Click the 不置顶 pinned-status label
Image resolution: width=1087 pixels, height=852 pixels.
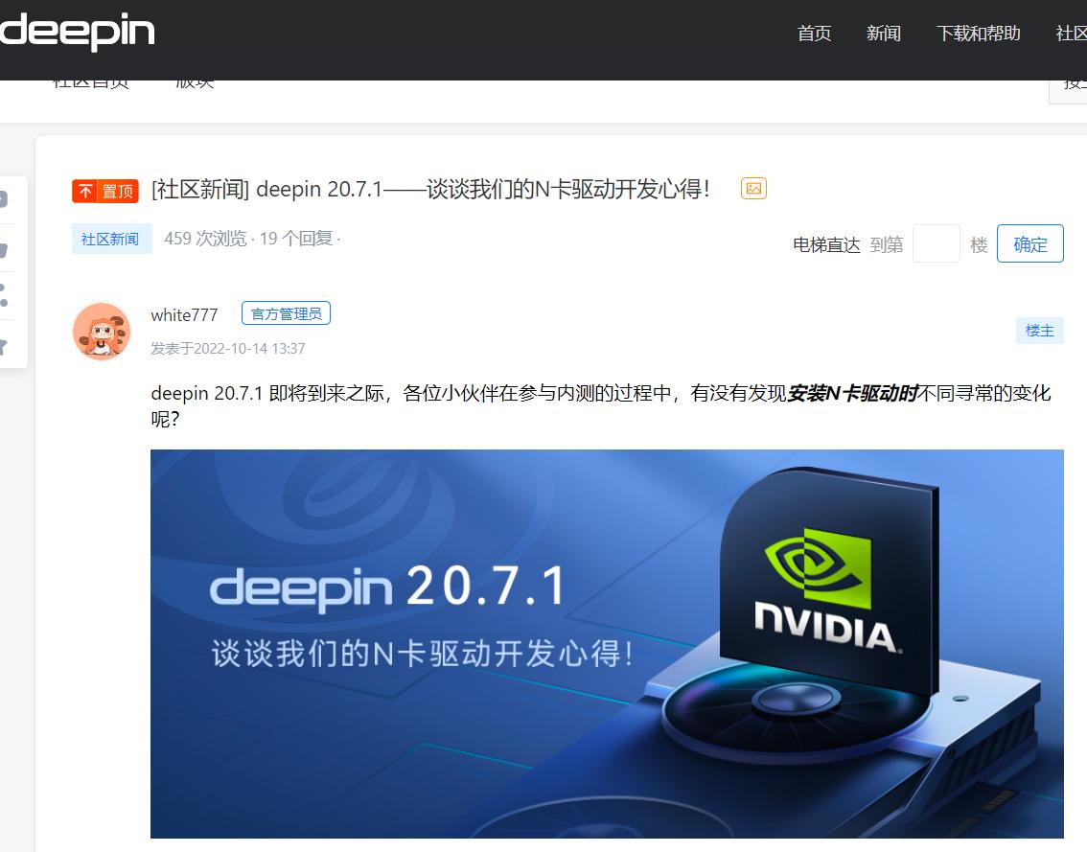coord(105,191)
